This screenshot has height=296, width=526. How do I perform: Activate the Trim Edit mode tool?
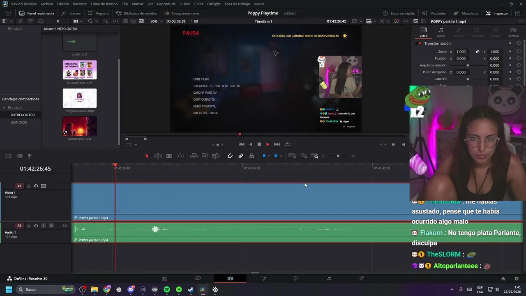158,156
